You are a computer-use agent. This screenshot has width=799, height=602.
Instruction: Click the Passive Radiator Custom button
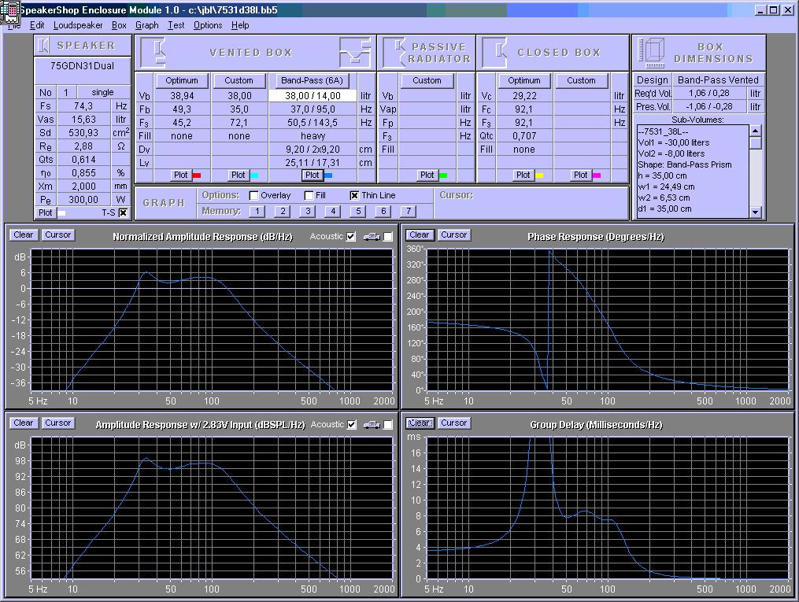pyautogui.click(x=427, y=80)
